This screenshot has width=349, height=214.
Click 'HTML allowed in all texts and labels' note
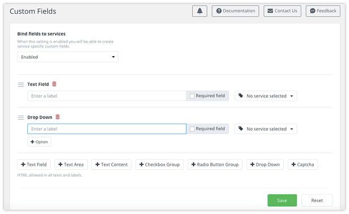(50, 175)
